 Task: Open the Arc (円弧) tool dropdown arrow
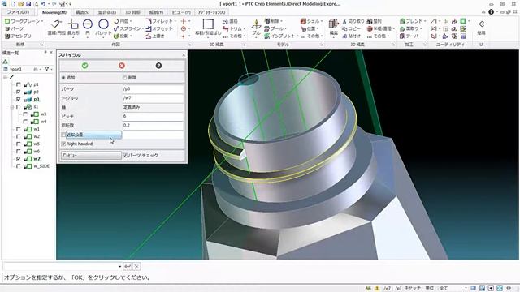coord(132,21)
